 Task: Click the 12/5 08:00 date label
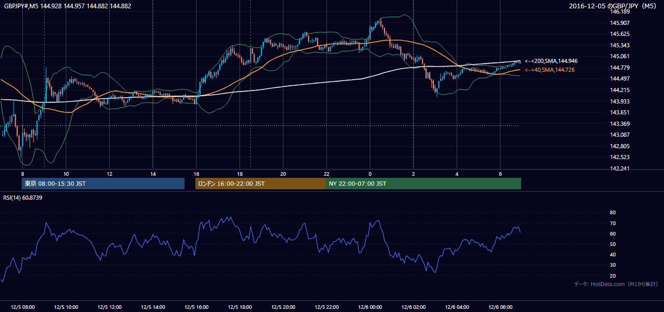tap(22, 307)
